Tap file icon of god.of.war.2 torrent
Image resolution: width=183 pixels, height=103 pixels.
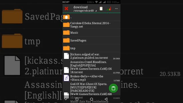(x=66, y=56)
